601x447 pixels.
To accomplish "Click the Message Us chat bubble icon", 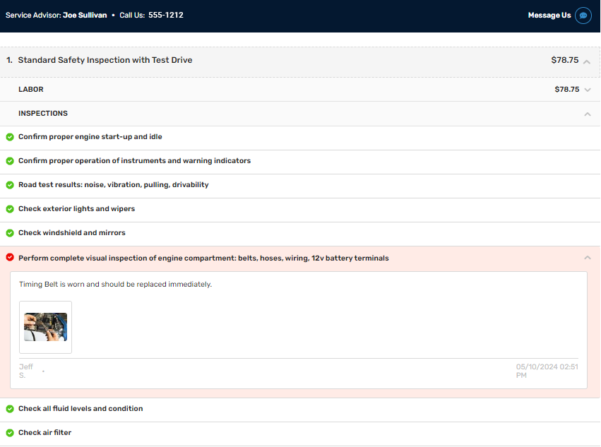I will [x=583, y=16].
